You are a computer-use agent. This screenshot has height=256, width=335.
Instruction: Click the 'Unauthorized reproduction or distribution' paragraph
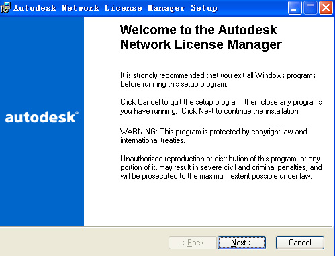click(x=221, y=167)
